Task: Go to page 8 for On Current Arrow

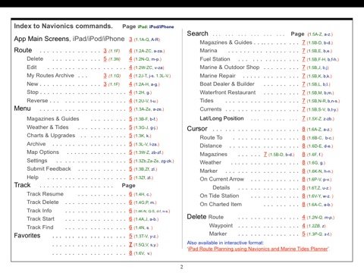Action: (303, 179)
